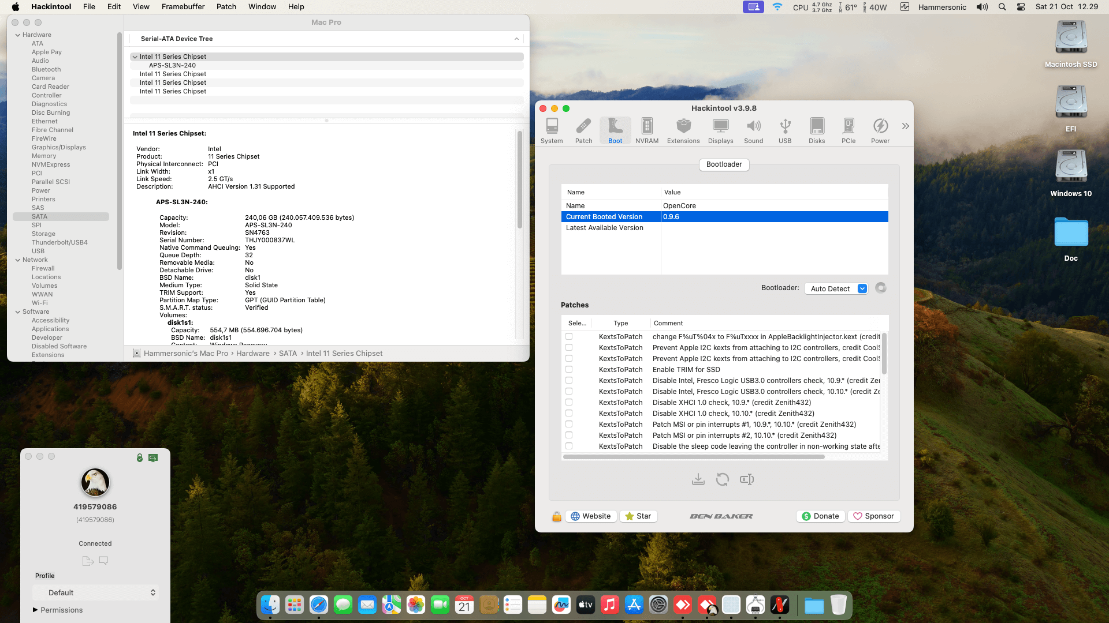Click the patches list horizontal scrollbar
1109x623 pixels.
[x=693, y=457]
